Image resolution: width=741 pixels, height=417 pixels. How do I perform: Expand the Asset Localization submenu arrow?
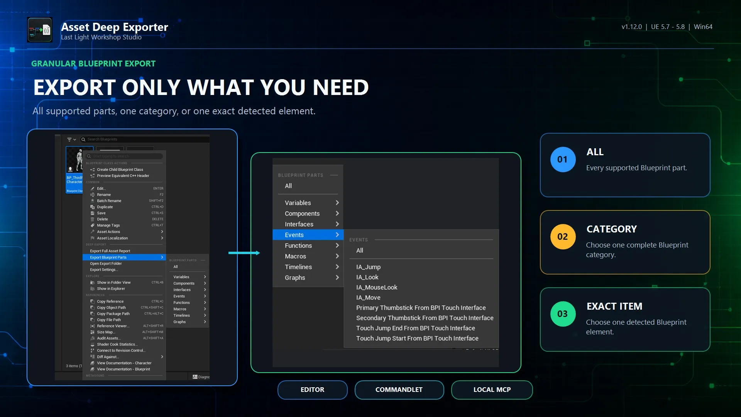[162, 238]
